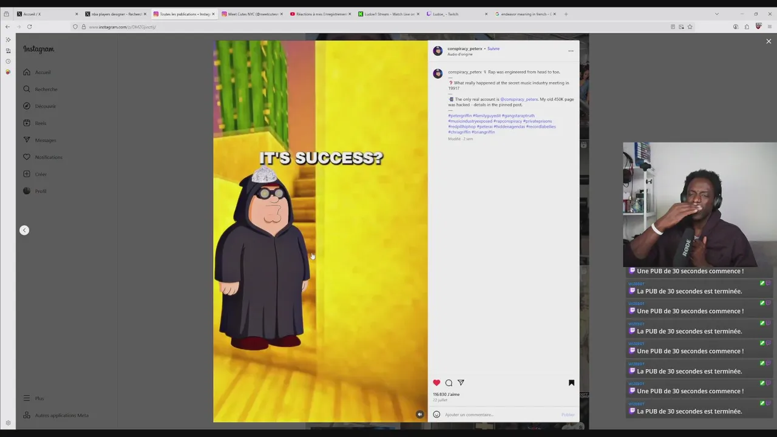Viewport: 777px width, 437px height.
Task: Reload the page
Action: 29,27
